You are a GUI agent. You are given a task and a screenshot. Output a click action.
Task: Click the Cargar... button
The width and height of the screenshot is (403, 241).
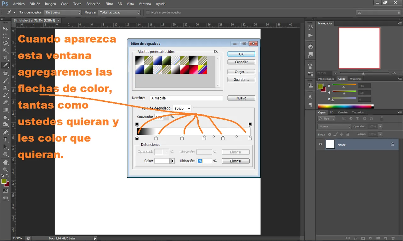tap(241, 72)
